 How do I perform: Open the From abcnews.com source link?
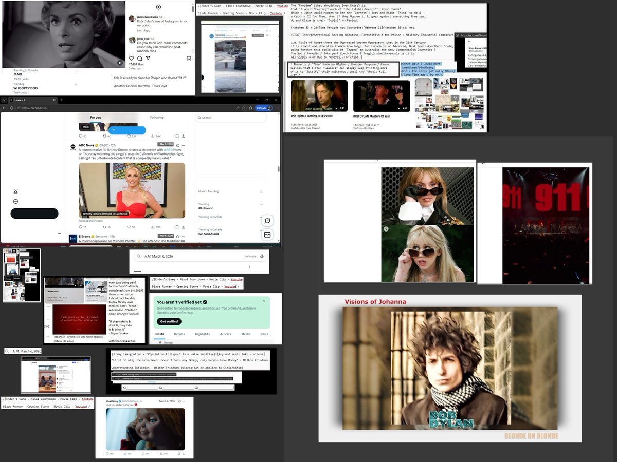coord(90,221)
